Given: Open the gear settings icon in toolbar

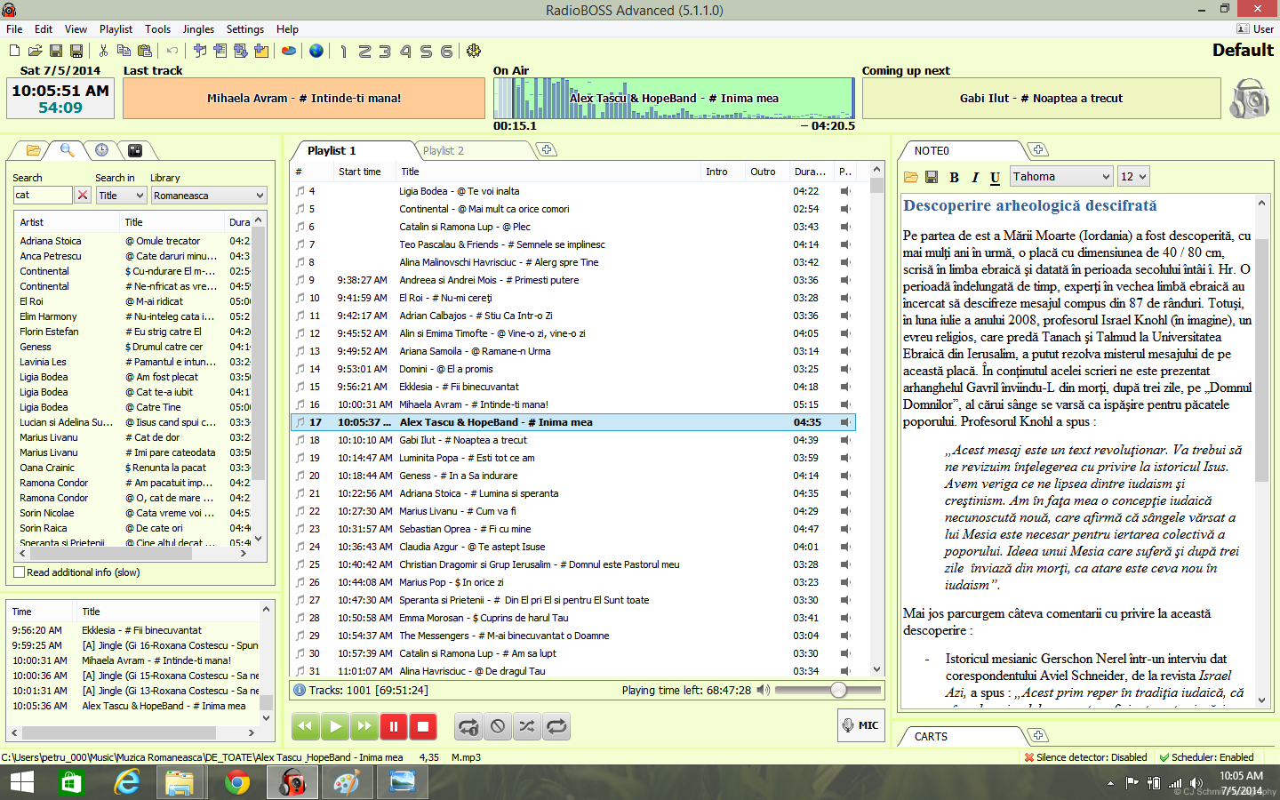Looking at the screenshot, I should [x=474, y=51].
